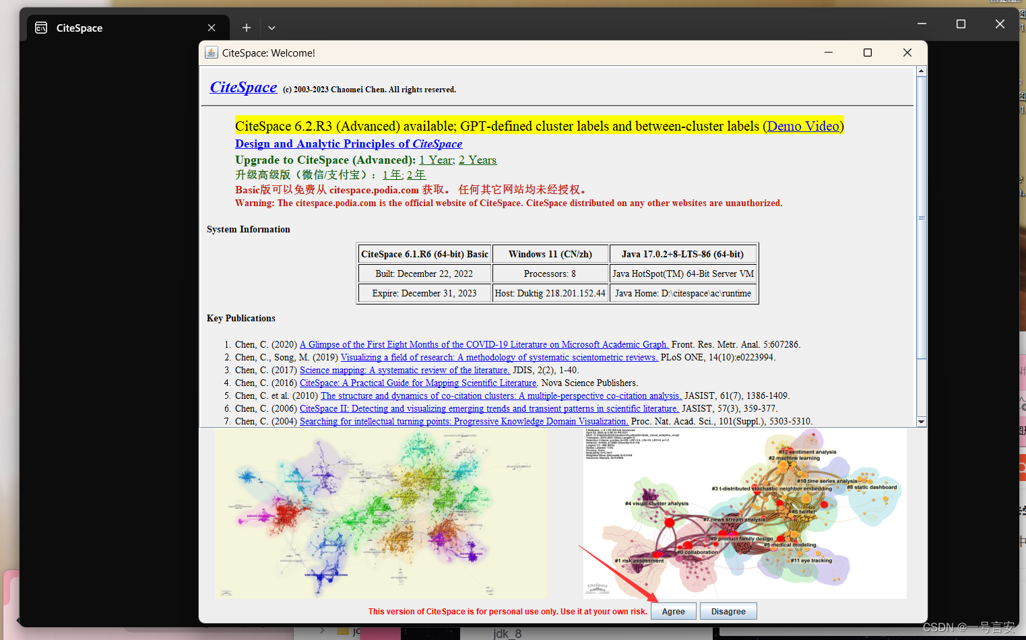Open the CiteSpace title link
Screen dimensions: 1026x640
[243, 87]
